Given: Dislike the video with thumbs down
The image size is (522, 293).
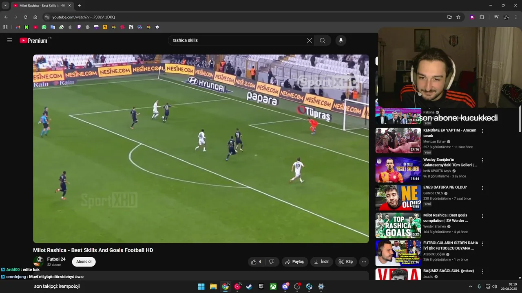Looking at the screenshot, I should 272,262.
